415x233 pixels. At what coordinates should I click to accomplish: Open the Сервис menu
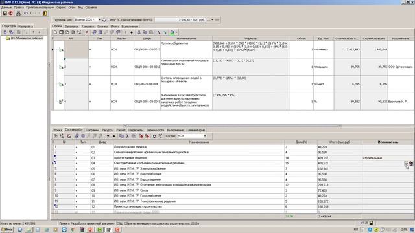point(61,8)
